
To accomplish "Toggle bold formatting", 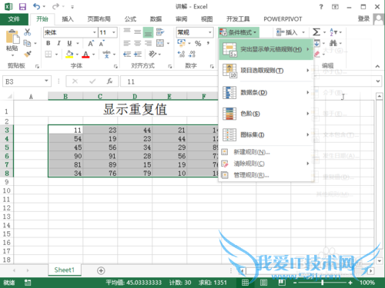I will coord(49,43).
